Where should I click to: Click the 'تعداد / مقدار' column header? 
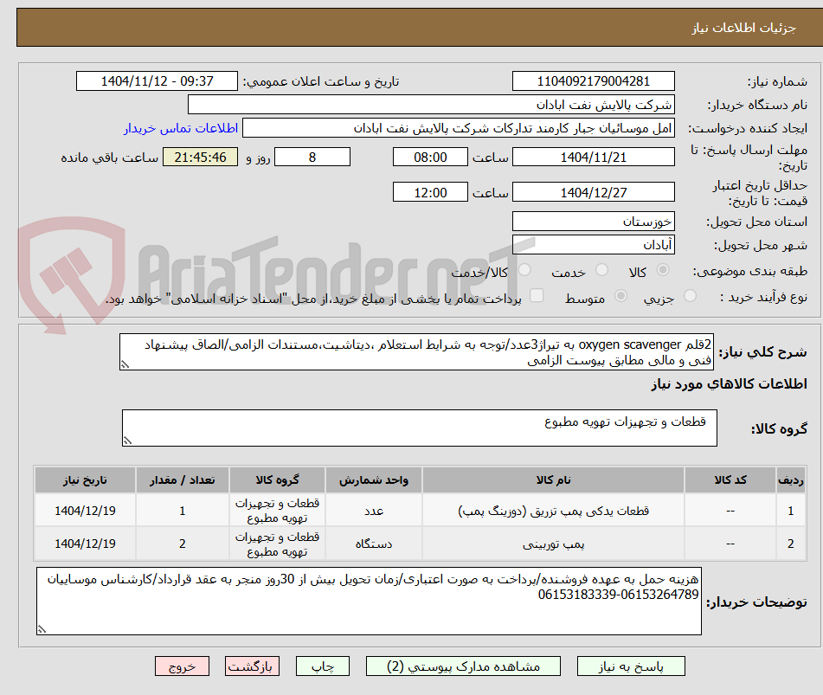point(182,479)
